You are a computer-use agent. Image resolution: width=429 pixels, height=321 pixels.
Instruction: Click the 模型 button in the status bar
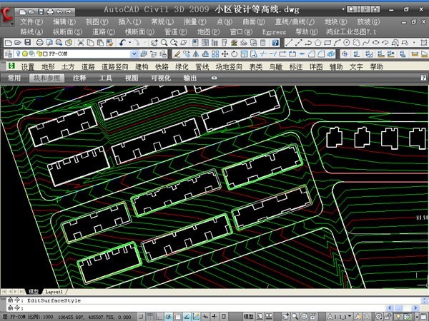249,315
